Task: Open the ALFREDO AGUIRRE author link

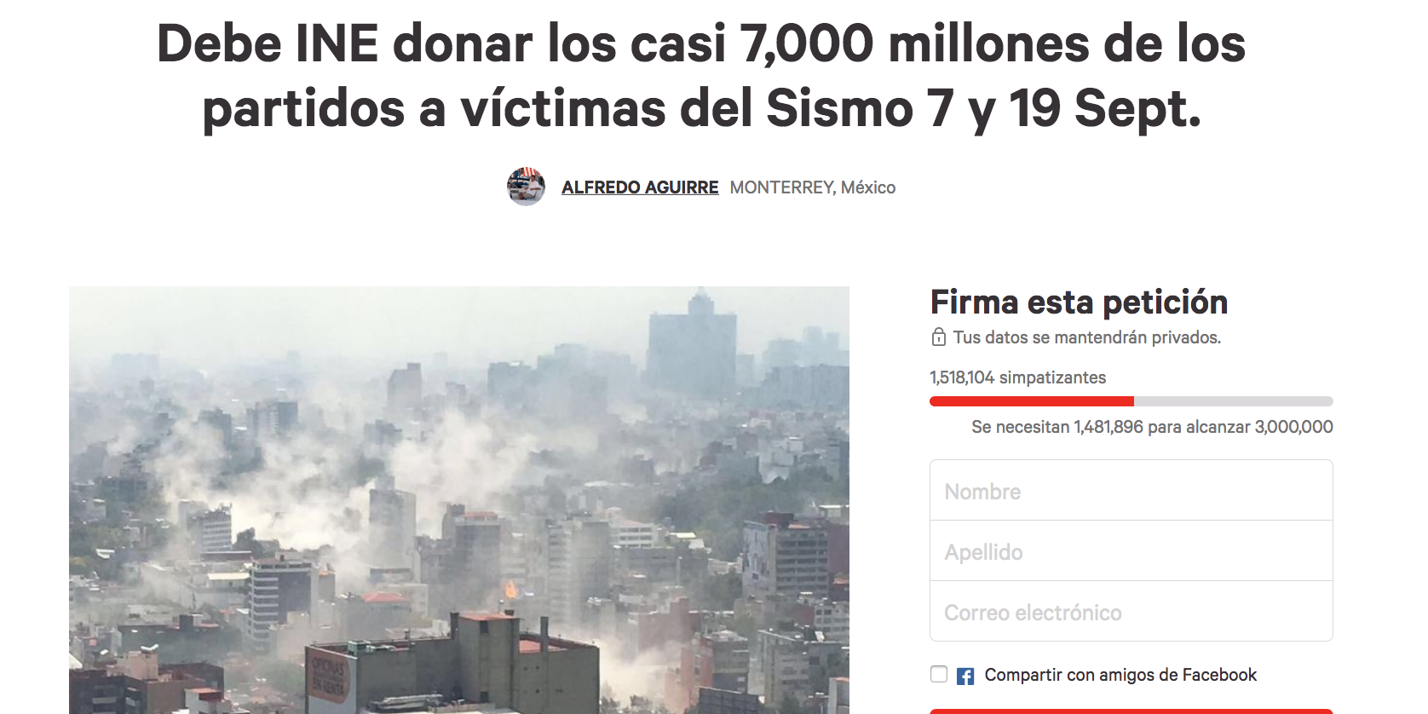Action: (640, 187)
